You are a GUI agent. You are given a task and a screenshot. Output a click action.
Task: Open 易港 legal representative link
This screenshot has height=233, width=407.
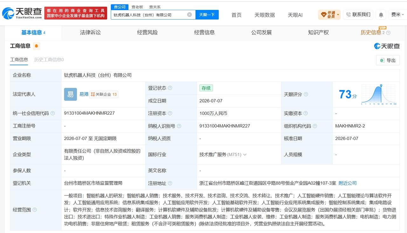point(84,94)
